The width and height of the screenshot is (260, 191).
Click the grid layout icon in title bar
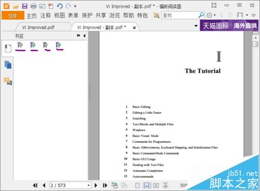click(x=214, y=5)
